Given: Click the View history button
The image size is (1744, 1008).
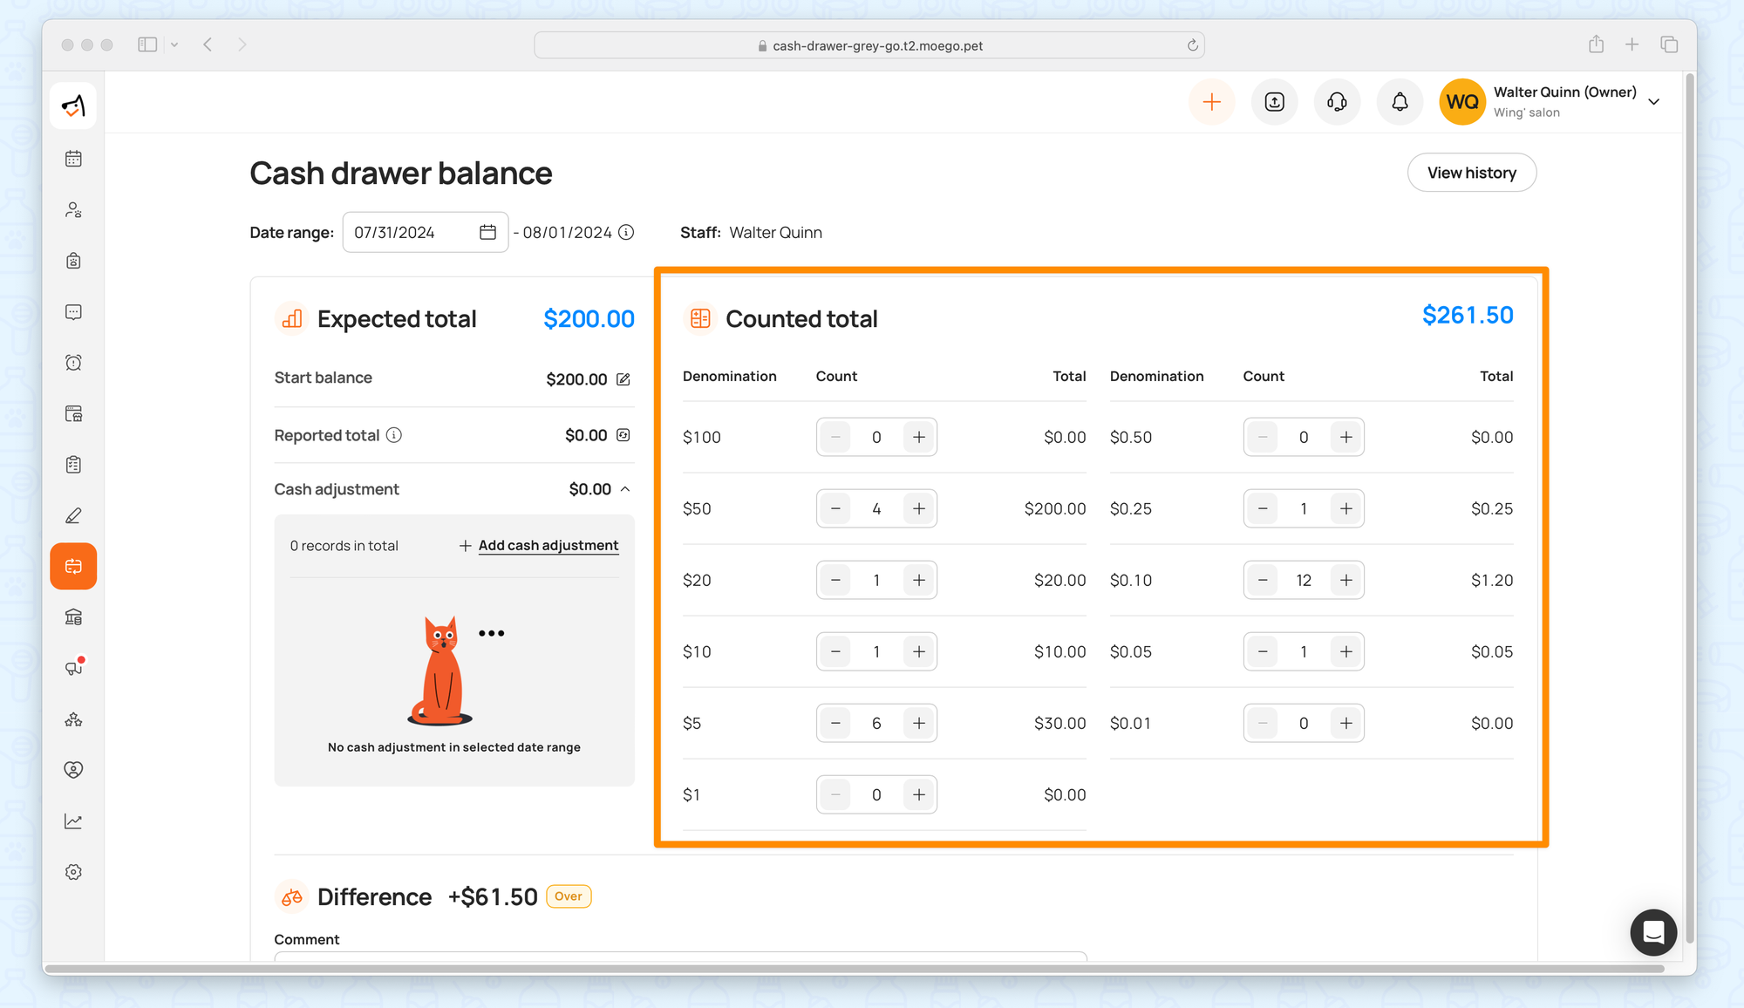Looking at the screenshot, I should [1471, 173].
